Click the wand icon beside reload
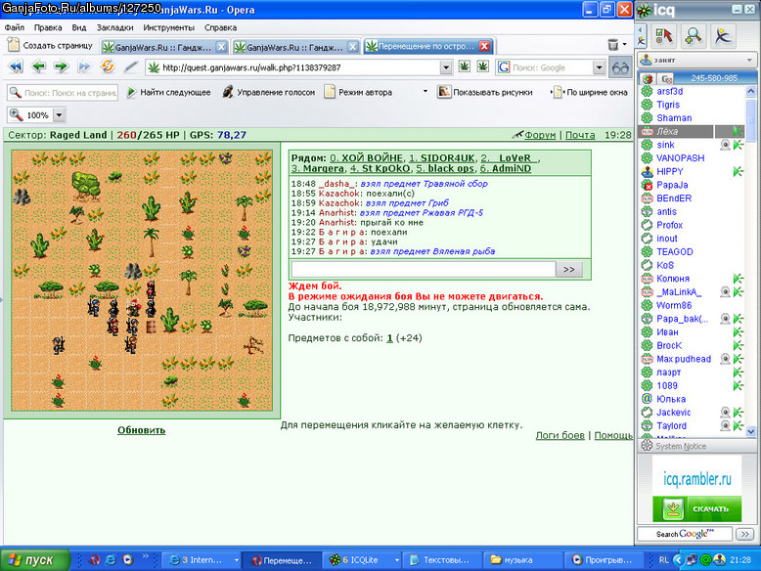The image size is (761, 571). point(130,66)
